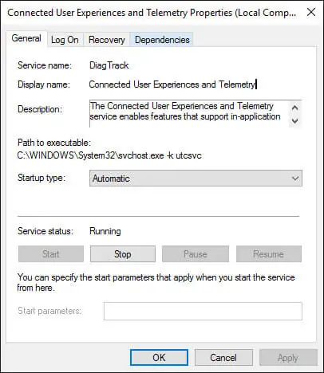Open the Log On tab
The height and width of the screenshot is (373, 324).
pyautogui.click(x=65, y=40)
